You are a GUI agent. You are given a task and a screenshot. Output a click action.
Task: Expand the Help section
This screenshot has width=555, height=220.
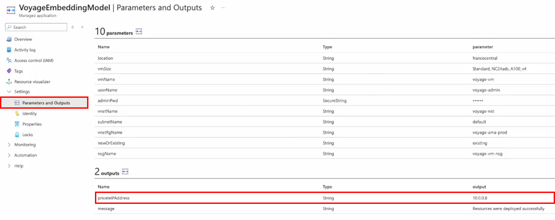pyautogui.click(x=9, y=166)
